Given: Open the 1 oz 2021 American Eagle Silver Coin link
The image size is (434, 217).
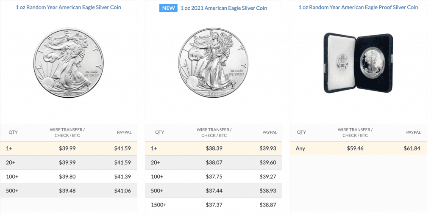Looking at the screenshot, I should coord(224,8).
